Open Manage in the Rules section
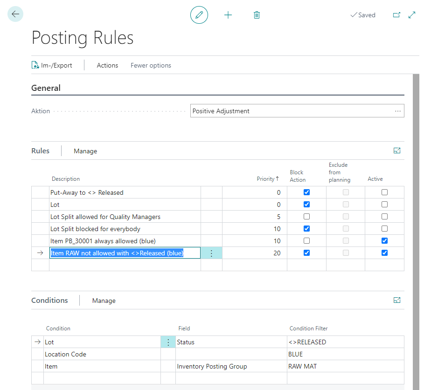The height and width of the screenshot is (390, 438). (85, 151)
